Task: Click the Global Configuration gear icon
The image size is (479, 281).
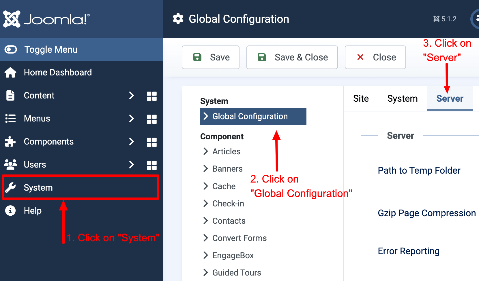Action: [178, 19]
